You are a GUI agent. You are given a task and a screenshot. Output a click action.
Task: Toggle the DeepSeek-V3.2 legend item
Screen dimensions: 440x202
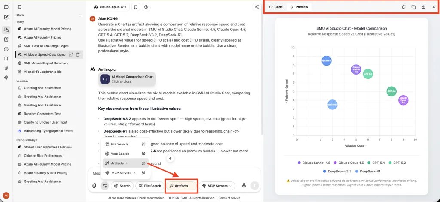pos(338,171)
